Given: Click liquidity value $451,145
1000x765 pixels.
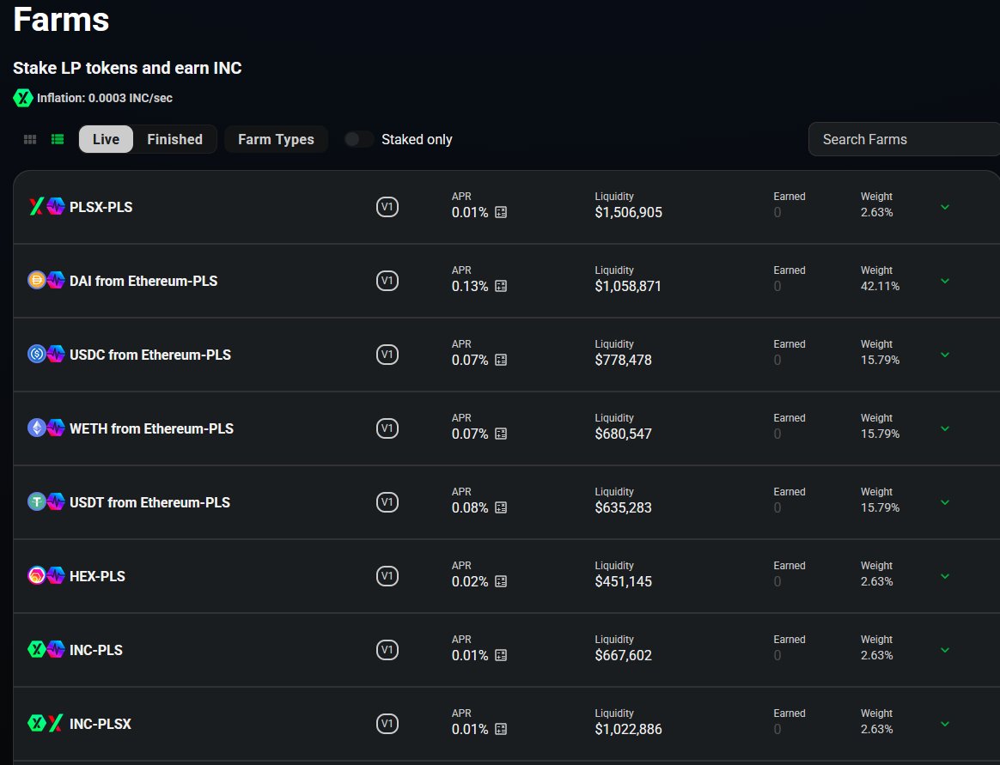Looking at the screenshot, I should click(x=623, y=581).
